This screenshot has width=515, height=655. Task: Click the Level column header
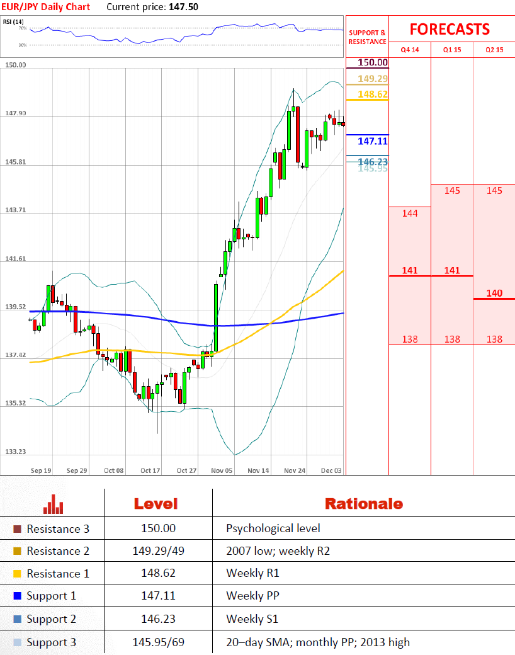[156, 504]
